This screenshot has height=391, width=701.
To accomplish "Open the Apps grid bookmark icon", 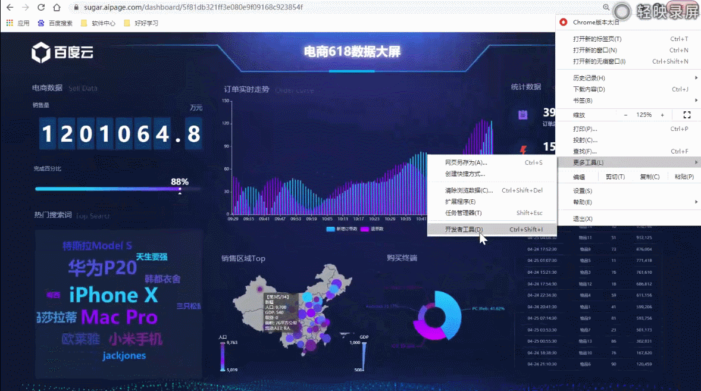I will coord(10,23).
